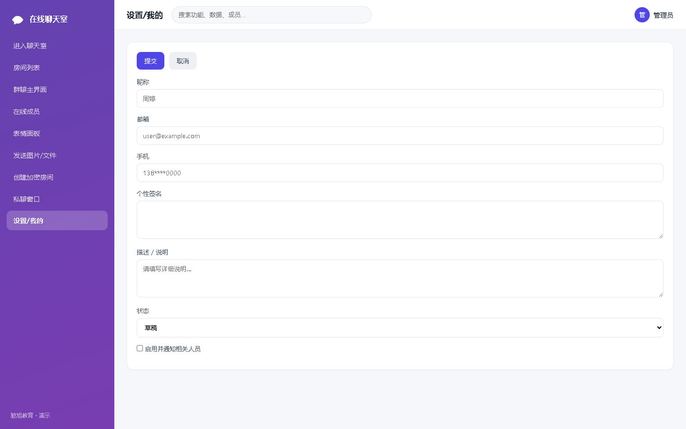
Task: Click the 提交 submit button
Action: [x=151, y=61]
